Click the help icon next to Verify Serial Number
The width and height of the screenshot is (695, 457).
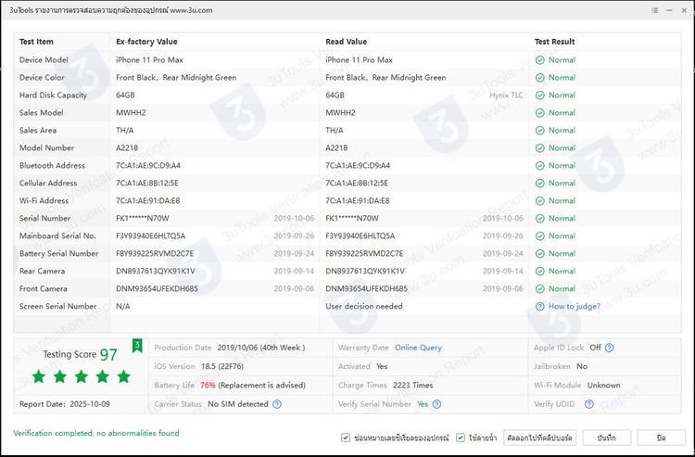pos(436,404)
